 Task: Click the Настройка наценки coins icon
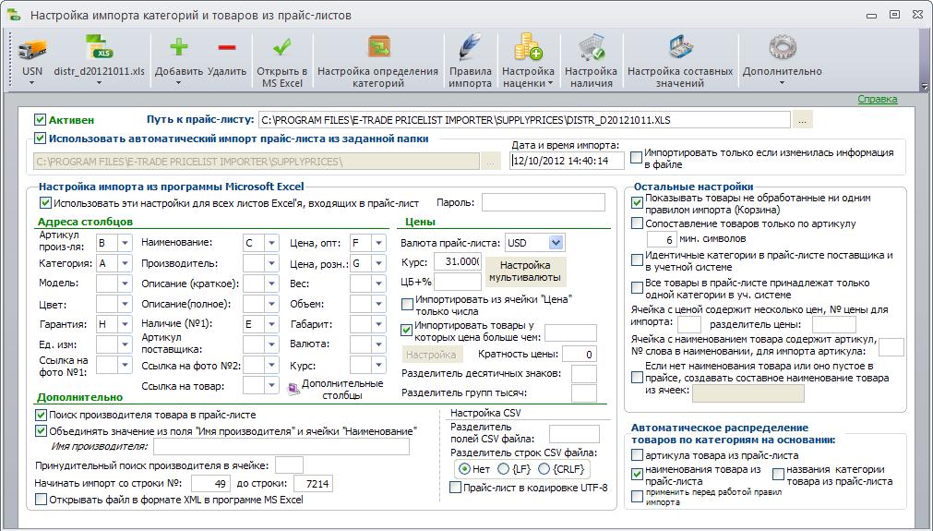(x=528, y=48)
